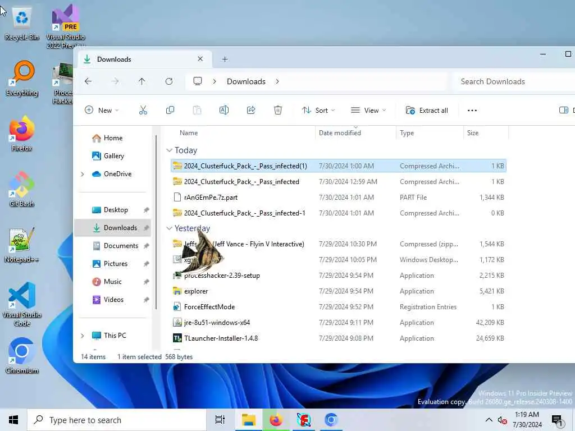
Task: Click the Paste icon in toolbar
Action: [197, 110]
